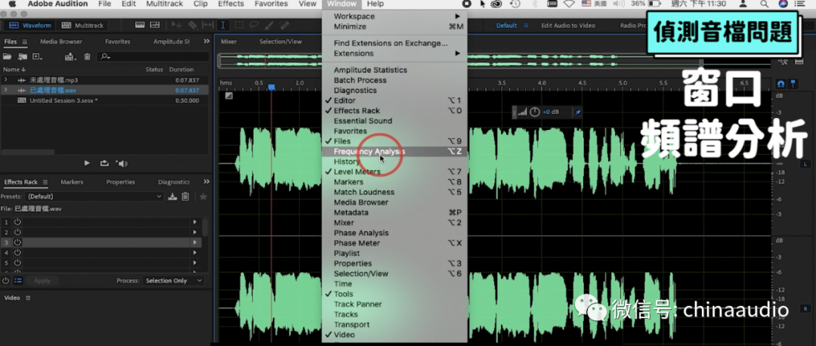Open Siri from menu bar
This screenshot has width=816, height=346.
[x=784, y=4]
